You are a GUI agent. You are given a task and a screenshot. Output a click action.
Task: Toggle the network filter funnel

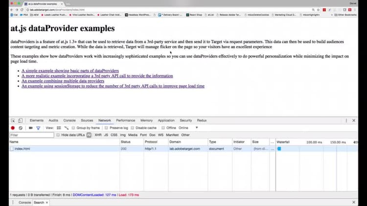click(38, 128)
